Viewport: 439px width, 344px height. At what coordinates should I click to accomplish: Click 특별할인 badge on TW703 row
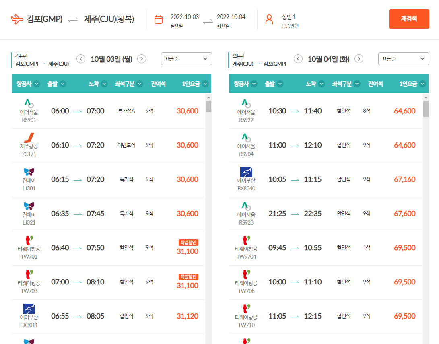click(188, 276)
